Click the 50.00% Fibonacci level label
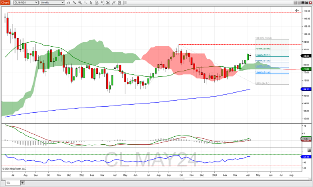This screenshot has width=313, height=187. 263,61
